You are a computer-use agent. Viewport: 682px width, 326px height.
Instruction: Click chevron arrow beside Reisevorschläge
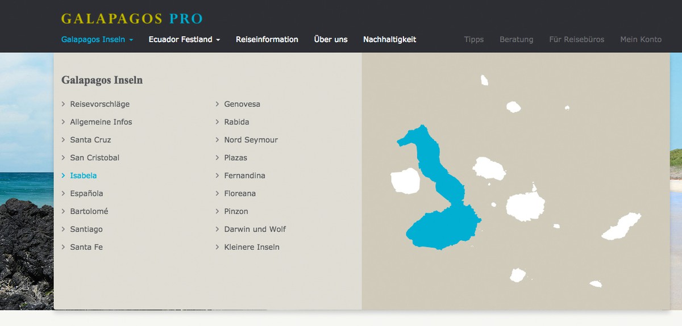click(x=64, y=104)
